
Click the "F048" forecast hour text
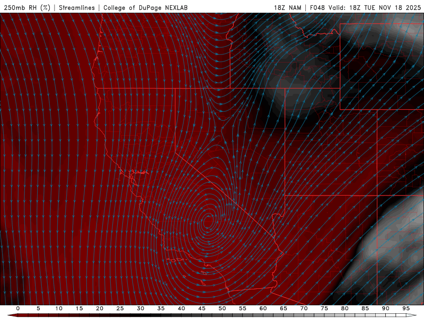coord(317,7)
